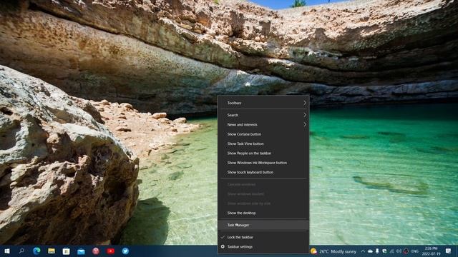Image resolution: width=458 pixels, height=257 pixels.
Task: Toggle Show Task View button
Action: 263,143
